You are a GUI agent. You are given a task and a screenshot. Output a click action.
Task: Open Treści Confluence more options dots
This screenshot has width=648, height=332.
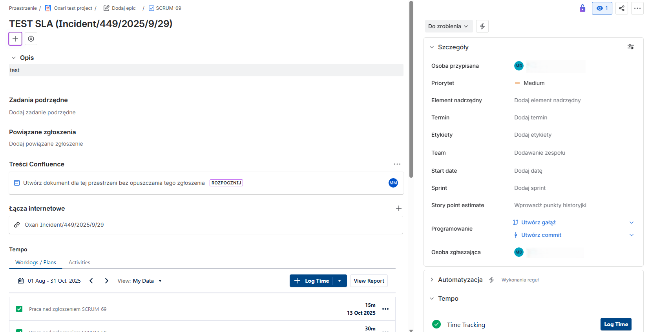397,164
